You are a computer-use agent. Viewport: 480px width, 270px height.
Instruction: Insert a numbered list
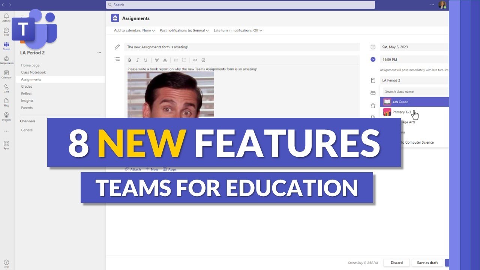click(184, 60)
